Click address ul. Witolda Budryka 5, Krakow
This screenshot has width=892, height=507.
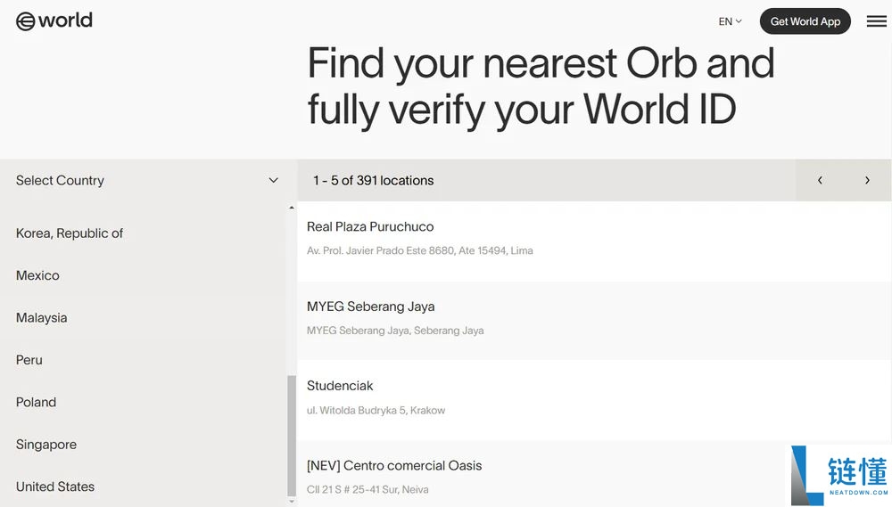pos(376,411)
